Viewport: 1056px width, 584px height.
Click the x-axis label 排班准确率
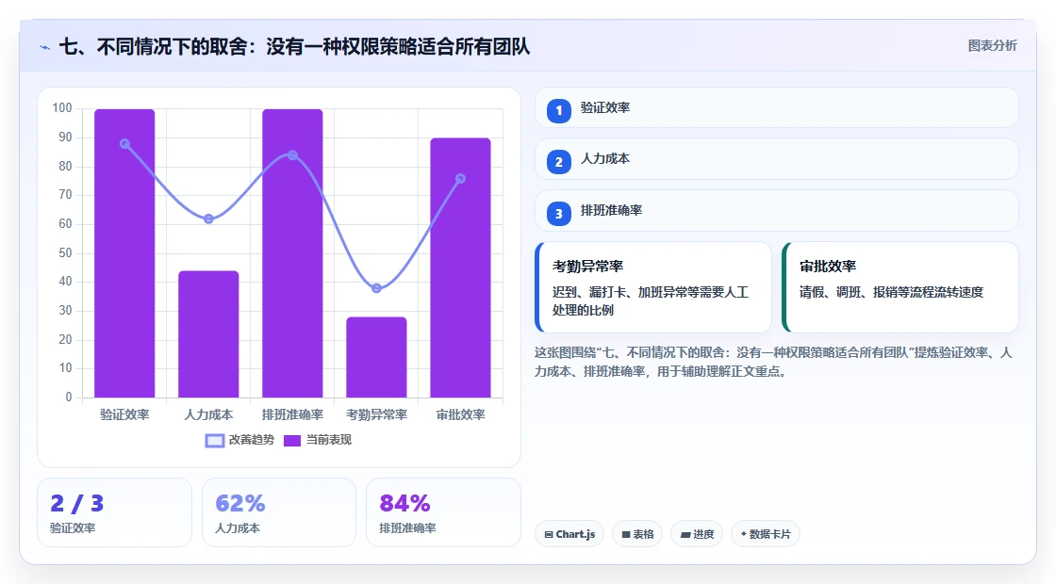pos(292,414)
